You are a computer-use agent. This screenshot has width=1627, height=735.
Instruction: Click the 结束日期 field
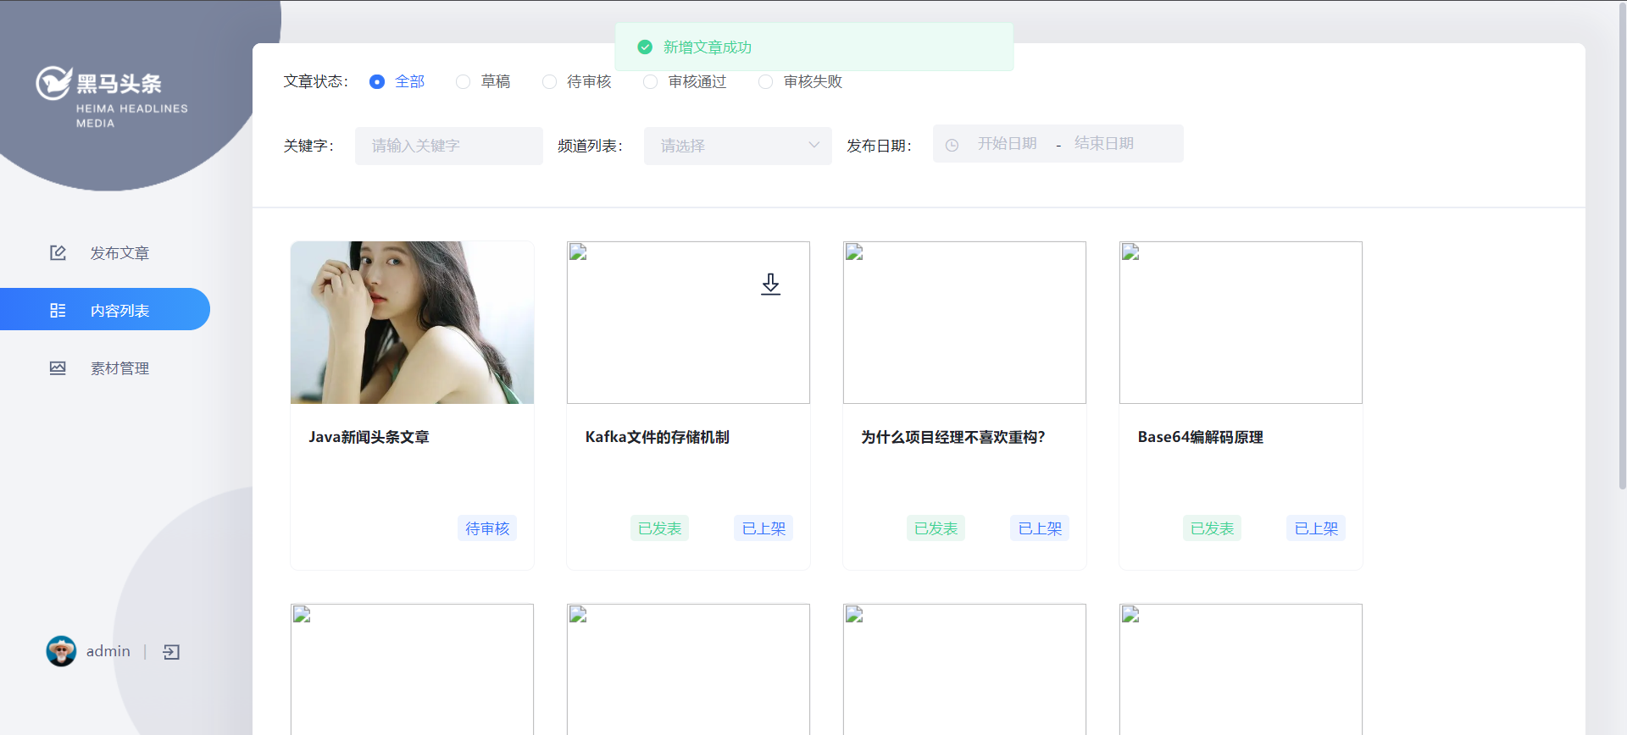point(1104,144)
